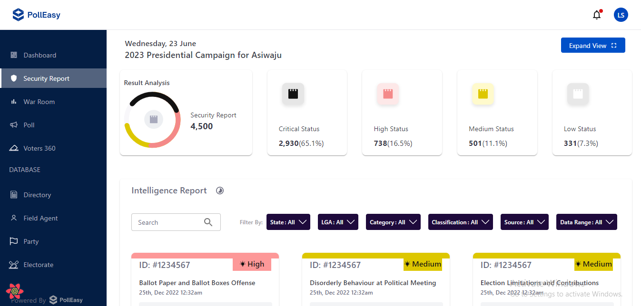Open the LS user avatar menu
The height and width of the screenshot is (306, 641).
pyautogui.click(x=621, y=15)
